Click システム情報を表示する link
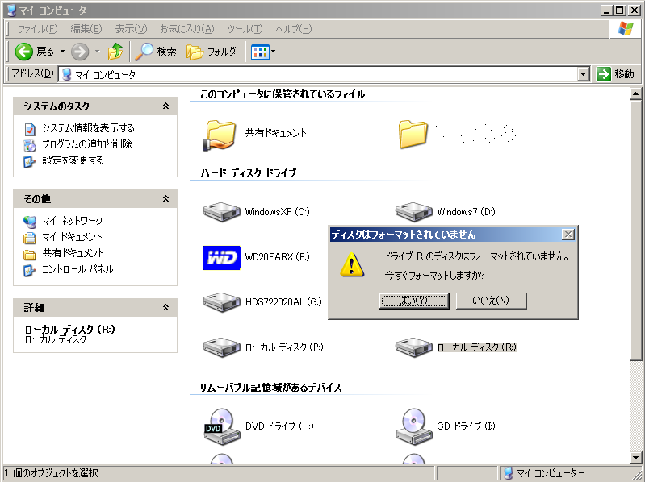The width and height of the screenshot is (645, 482). tap(88, 128)
